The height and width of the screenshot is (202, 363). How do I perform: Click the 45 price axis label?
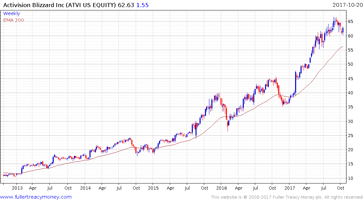pyautogui.click(x=350, y=78)
